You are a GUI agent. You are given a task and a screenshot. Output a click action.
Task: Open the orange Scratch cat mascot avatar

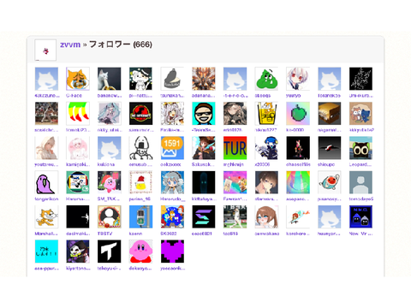click(46, 217)
